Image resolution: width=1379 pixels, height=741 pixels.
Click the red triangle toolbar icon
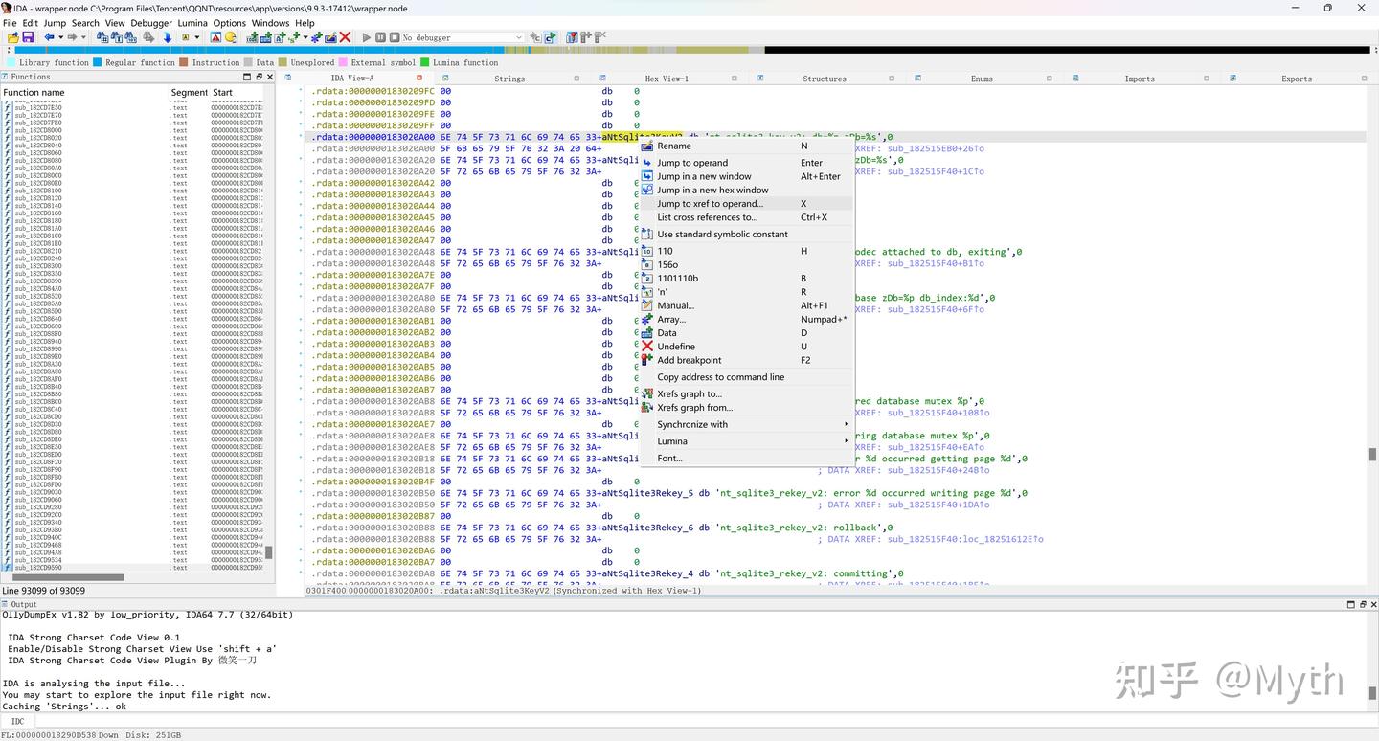215,37
